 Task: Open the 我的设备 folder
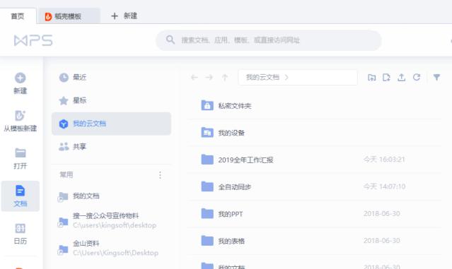point(314,133)
